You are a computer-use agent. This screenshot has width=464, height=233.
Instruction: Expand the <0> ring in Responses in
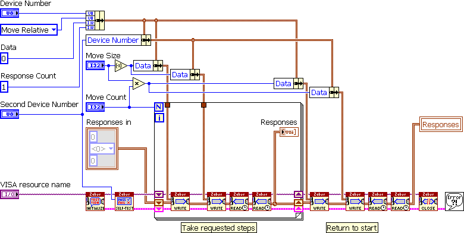click(102, 149)
